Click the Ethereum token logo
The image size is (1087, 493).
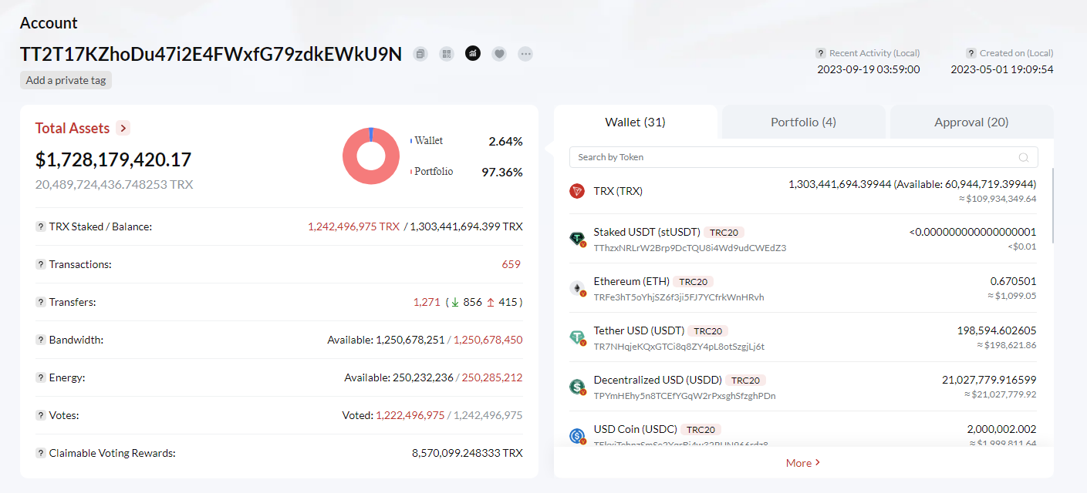click(x=578, y=289)
